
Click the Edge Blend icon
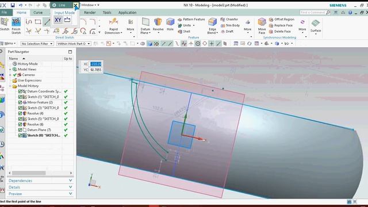(x=212, y=22)
